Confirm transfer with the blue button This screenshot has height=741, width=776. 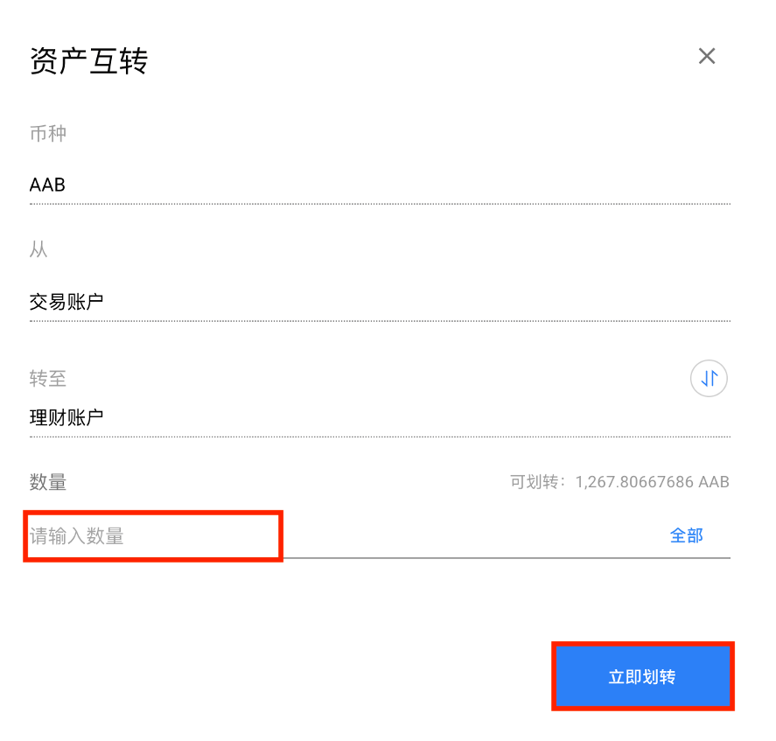[x=643, y=676]
